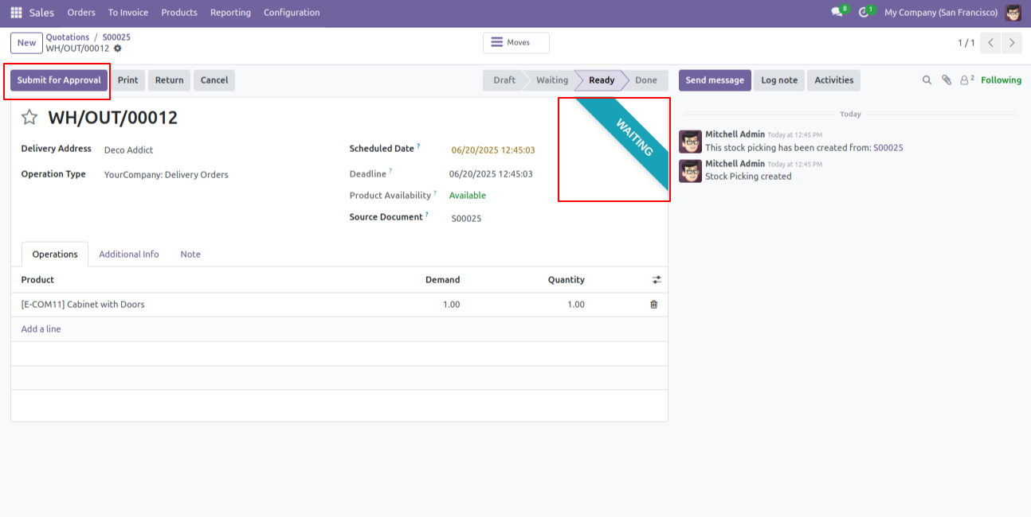The height and width of the screenshot is (517, 1031).
Task: Toggle the Following status
Action: pos(1001,80)
